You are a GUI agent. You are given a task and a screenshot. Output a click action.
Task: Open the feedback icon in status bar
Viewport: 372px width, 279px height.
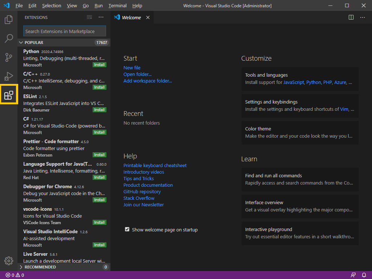tap(353, 275)
